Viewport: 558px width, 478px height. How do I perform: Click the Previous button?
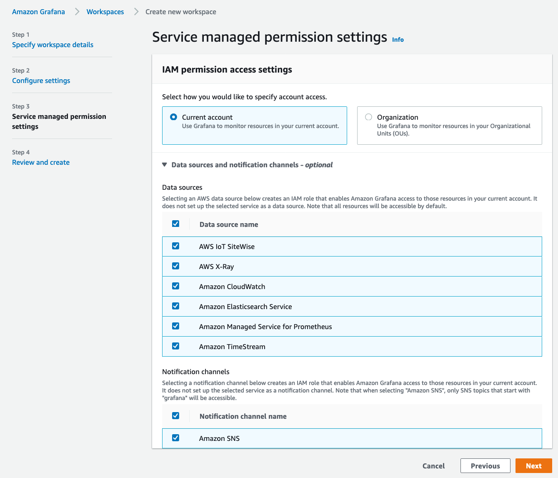coord(485,465)
